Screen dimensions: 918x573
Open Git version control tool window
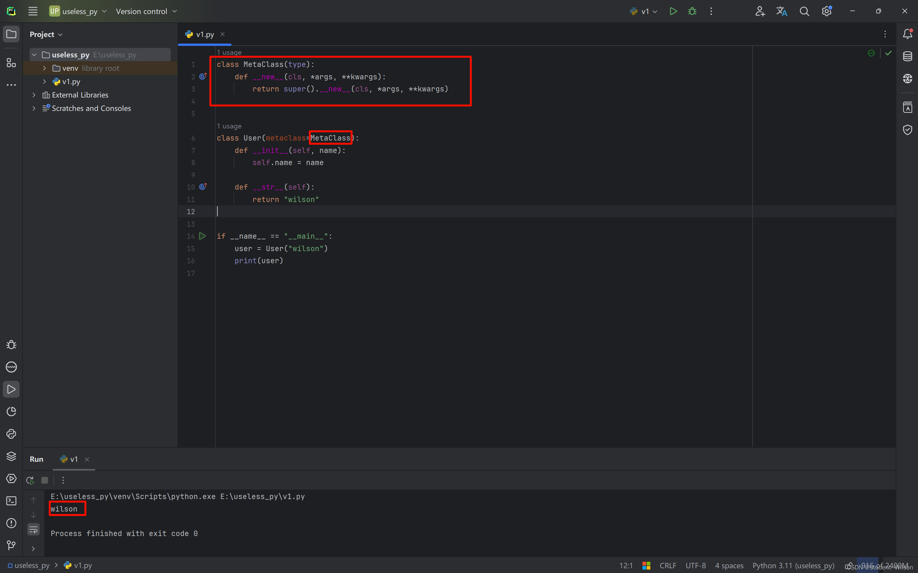coord(11,546)
